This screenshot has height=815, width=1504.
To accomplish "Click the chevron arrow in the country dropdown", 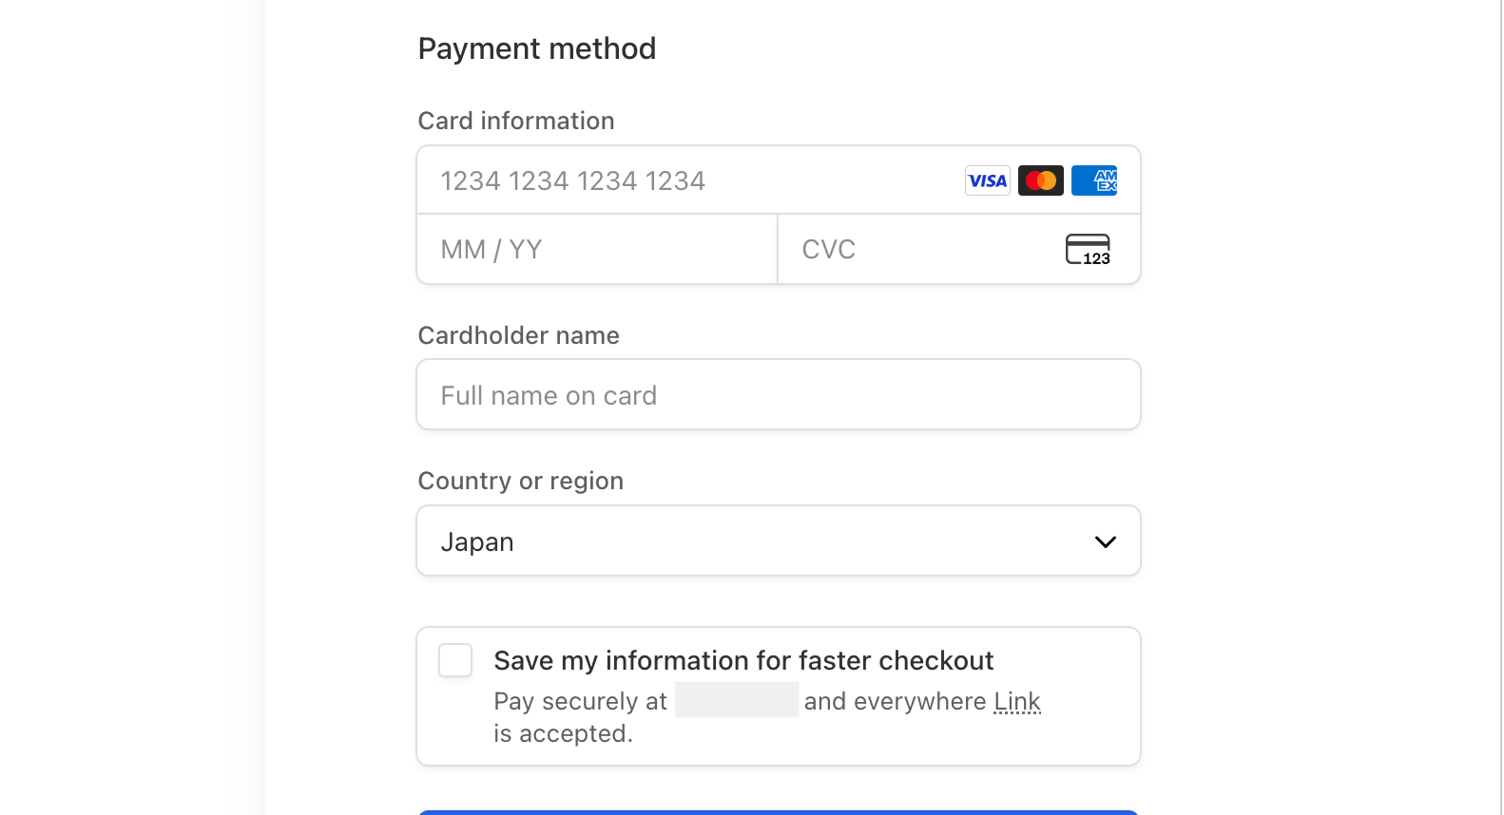I will [1105, 542].
